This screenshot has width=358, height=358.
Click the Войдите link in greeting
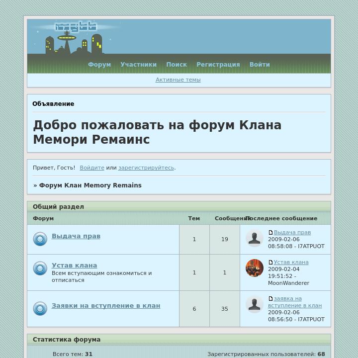92,168
